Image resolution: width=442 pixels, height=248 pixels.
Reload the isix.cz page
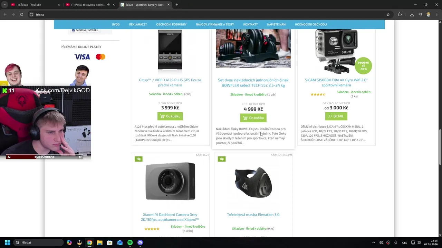coord(21,14)
